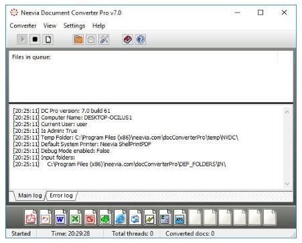Open the Settings menu
This screenshot has width=302, height=243.
pyautogui.click(x=74, y=26)
